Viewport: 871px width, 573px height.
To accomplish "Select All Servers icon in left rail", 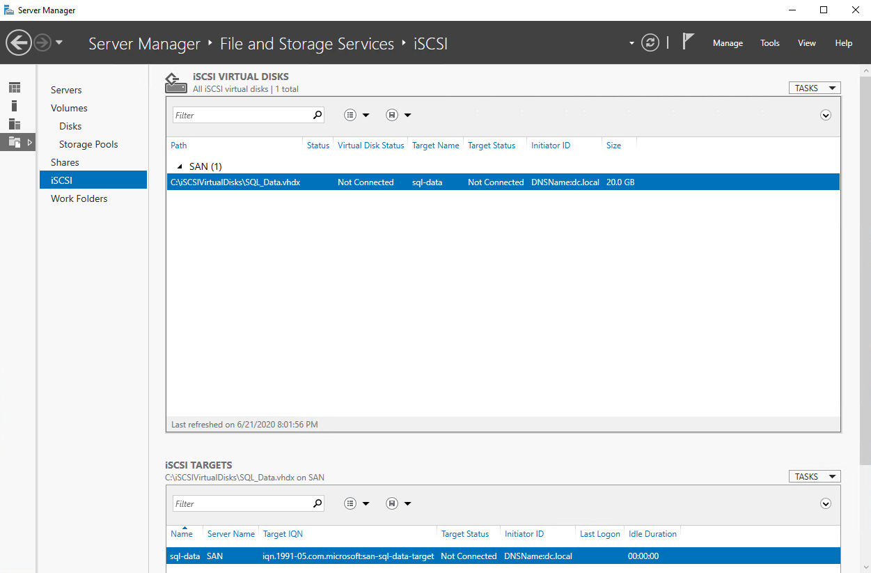I will 15,124.
